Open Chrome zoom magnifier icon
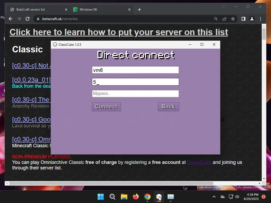 (x=216, y=19)
